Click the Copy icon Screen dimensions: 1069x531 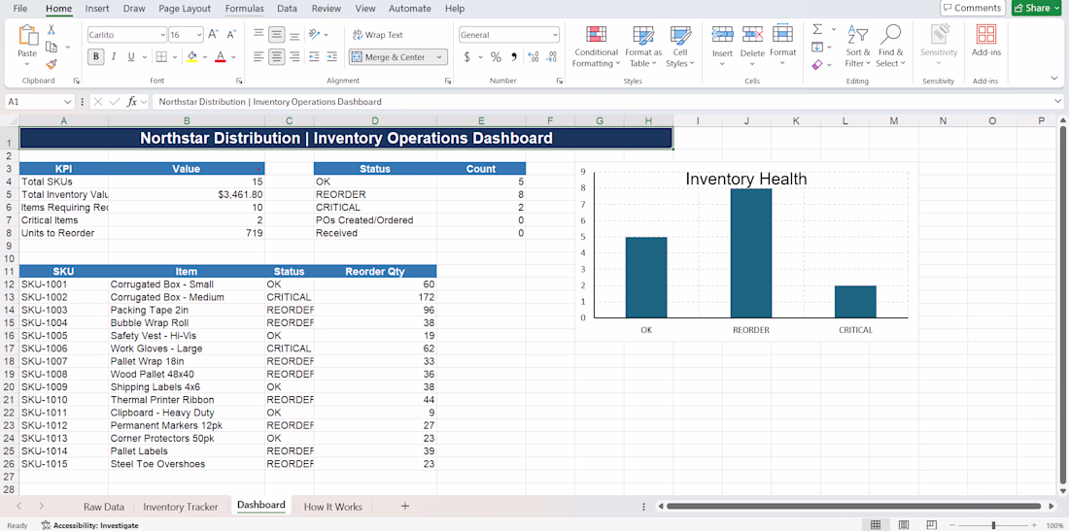point(52,47)
